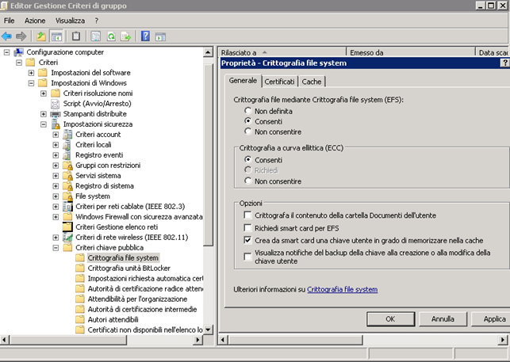Collapse Impostazioni di Windows node

point(31,83)
